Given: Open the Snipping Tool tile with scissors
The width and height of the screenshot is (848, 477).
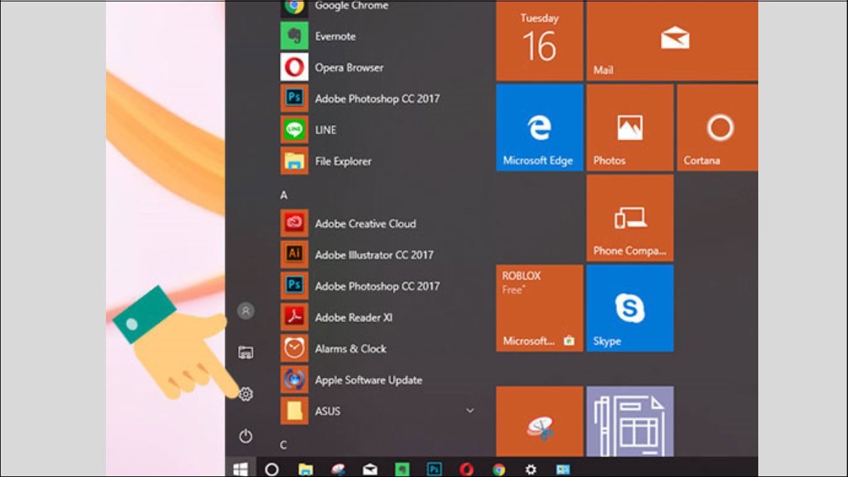Looking at the screenshot, I should [x=540, y=421].
